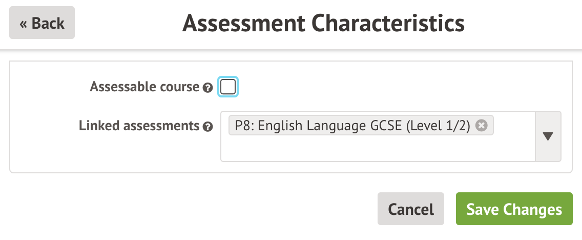Viewport: 582px width, 240px height.
Task: Tick the Assessable course checkbox
Action: pyautogui.click(x=228, y=87)
